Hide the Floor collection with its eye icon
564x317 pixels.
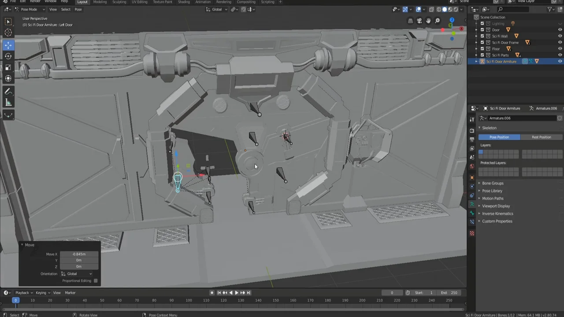(560, 48)
